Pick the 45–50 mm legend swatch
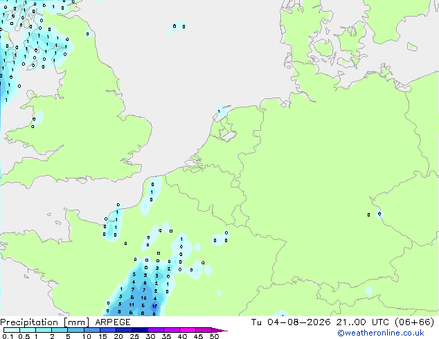Viewport: 439px width, 339px height. pos(204,330)
